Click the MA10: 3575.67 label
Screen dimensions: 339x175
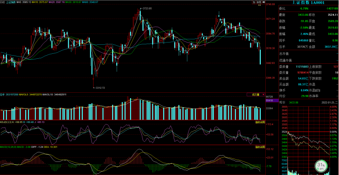(40, 2)
